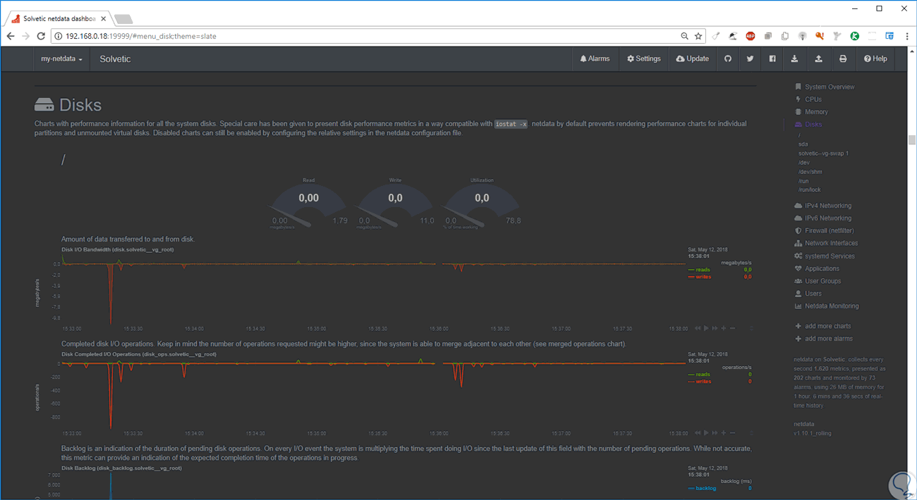Image resolution: width=917 pixels, height=500 pixels.
Task: Click the Twitter icon in navbar
Action: point(750,59)
